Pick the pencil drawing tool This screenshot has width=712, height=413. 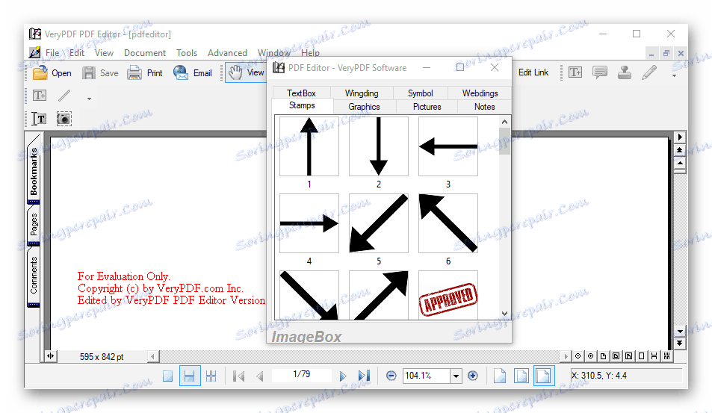tap(649, 72)
